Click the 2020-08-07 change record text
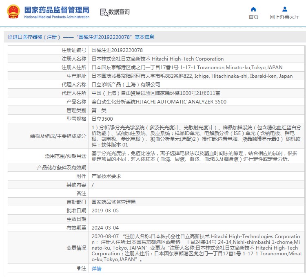 click(197, 248)
